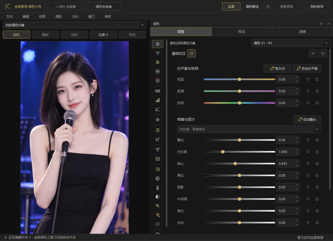Open the 调色 01 · #3 dropdown
This screenshot has width=333, height=241.
[291, 43]
